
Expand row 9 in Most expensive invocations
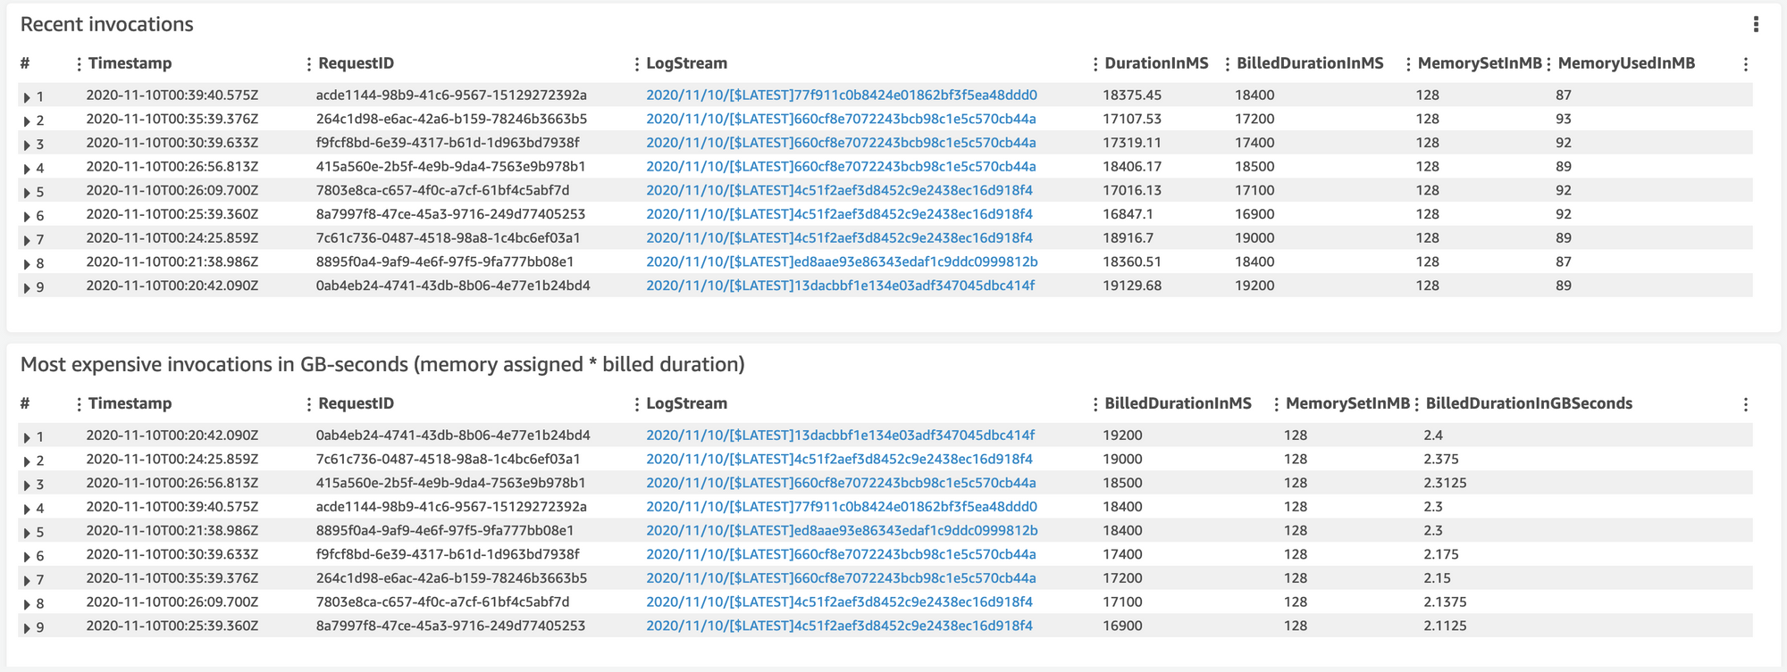tap(27, 627)
